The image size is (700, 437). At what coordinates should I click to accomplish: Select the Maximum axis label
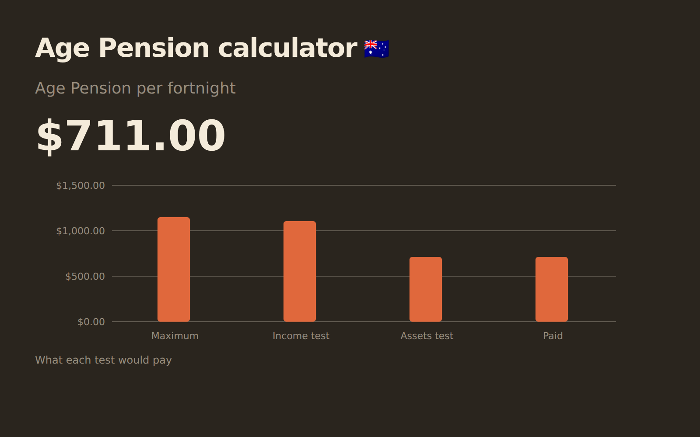point(175,336)
